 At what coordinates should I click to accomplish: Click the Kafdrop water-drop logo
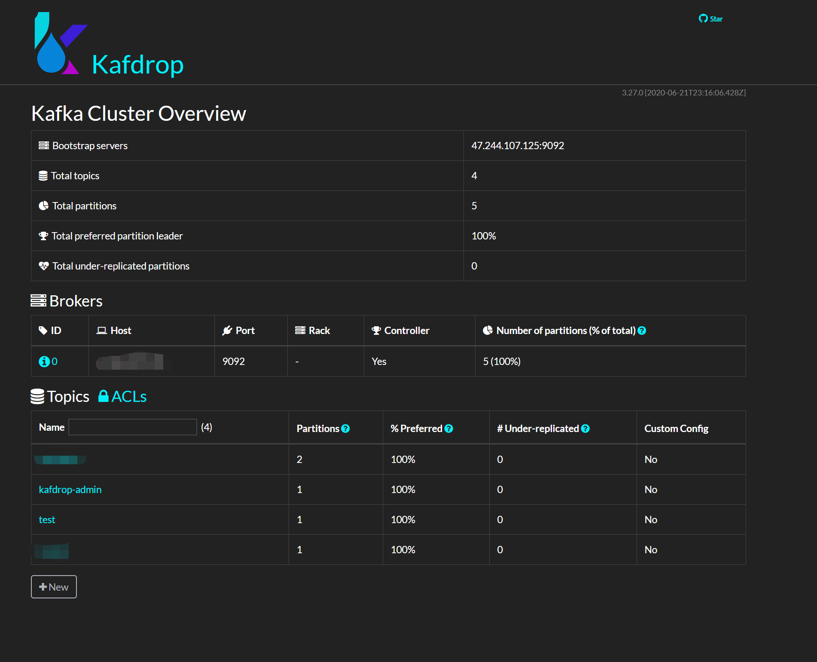(61, 43)
